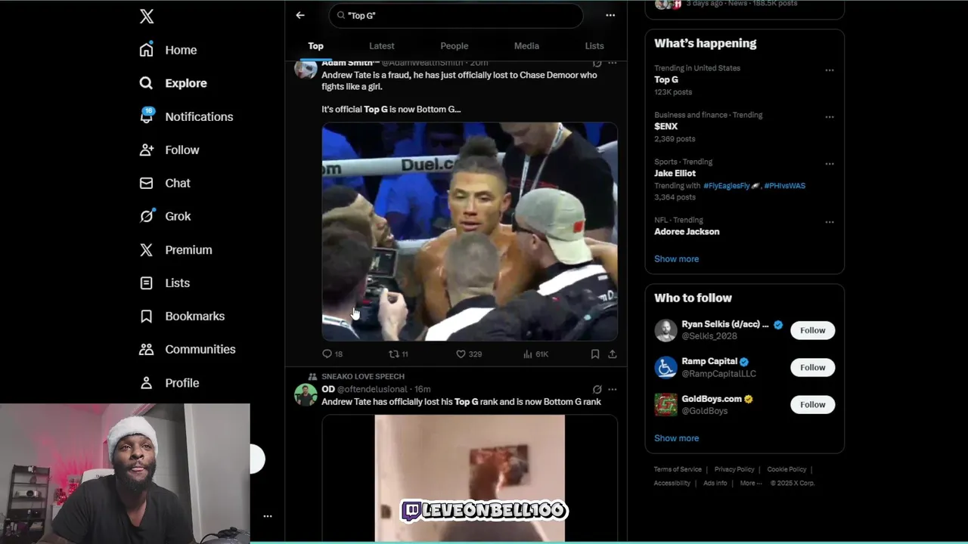The width and height of the screenshot is (968, 544).
Task: Follow Ramp Capital
Action: pos(813,367)
